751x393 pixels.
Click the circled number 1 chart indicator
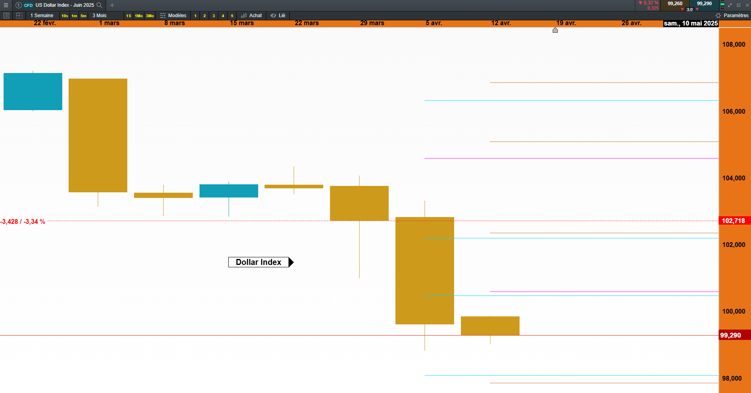click(x=18, y=5)
